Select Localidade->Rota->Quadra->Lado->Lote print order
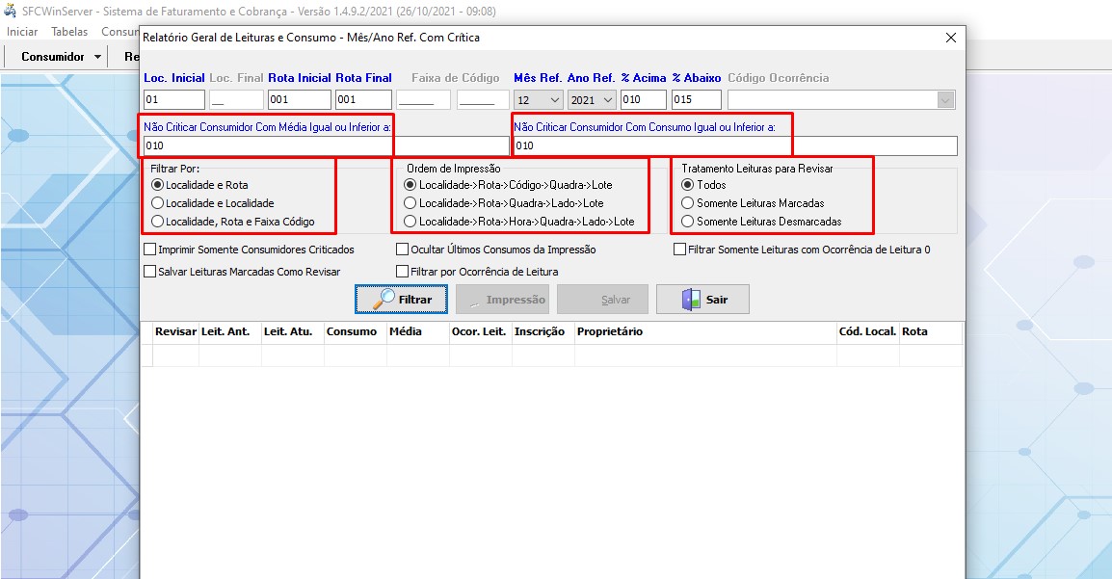 point(410,203)
